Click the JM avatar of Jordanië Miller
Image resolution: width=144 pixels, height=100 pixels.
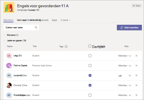pyautogui.click(x=9, y=75)
